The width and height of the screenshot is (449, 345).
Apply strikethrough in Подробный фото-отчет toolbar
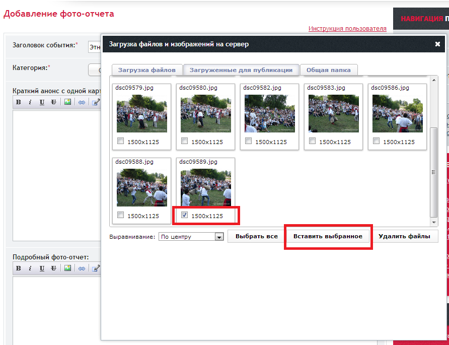click(53, 268)
